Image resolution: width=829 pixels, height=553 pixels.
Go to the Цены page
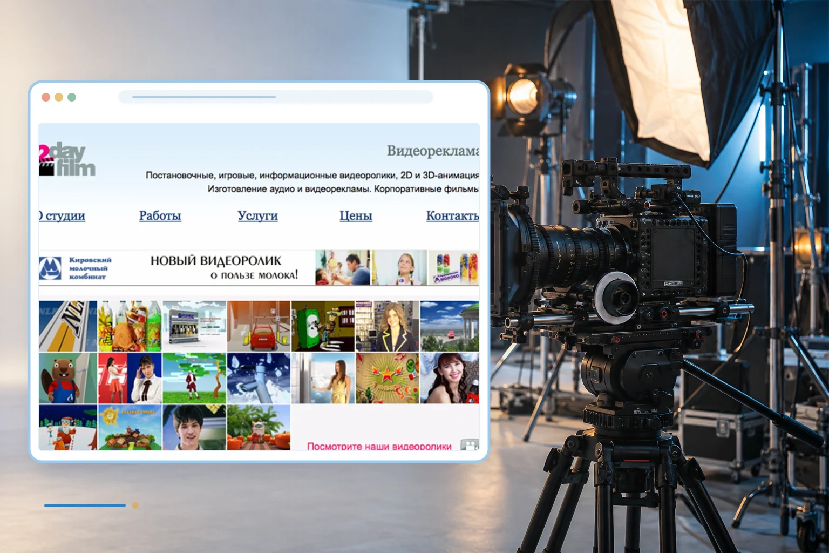356,215
